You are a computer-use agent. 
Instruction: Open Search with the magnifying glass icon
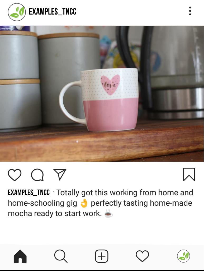(x=61, y=256)
